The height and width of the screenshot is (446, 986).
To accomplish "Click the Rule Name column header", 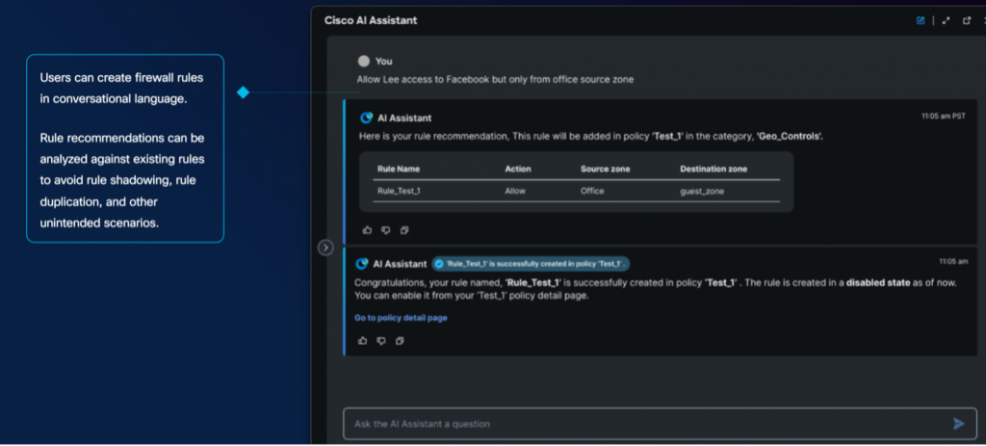I will click(399, 169).
